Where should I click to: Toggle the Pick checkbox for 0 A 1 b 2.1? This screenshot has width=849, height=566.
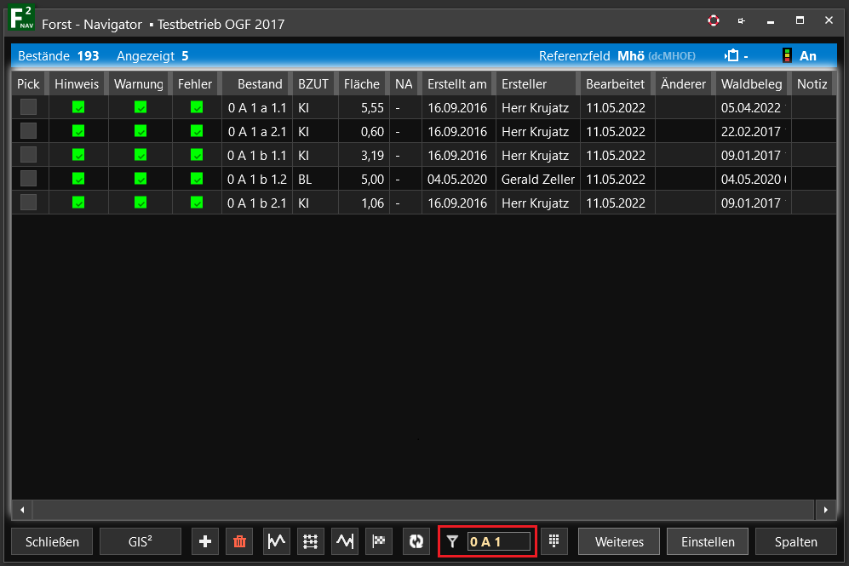29,203
